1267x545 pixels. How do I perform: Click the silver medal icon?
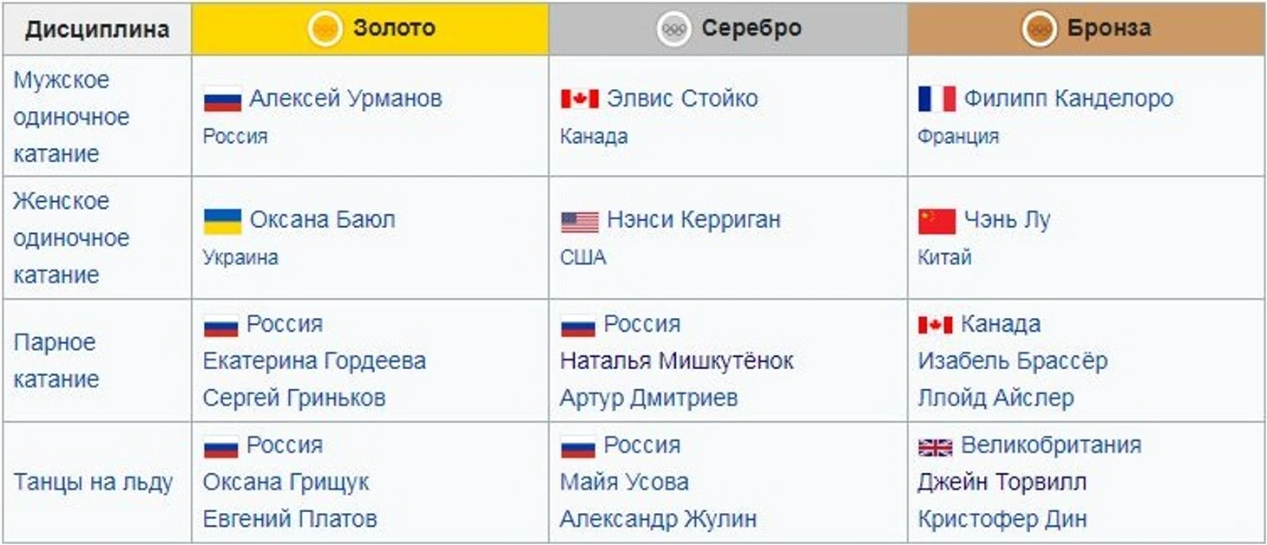pos(674,29)
